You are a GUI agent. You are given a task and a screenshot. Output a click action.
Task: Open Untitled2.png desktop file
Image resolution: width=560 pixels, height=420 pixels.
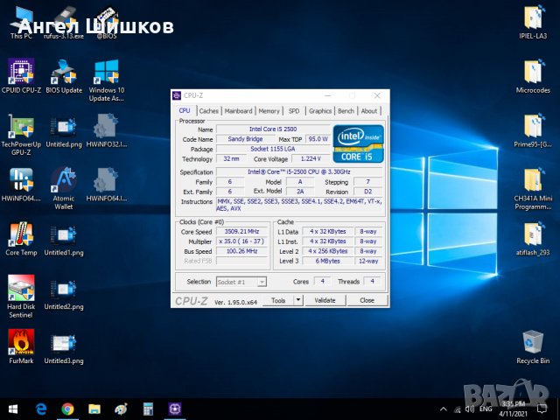[64, 293]
